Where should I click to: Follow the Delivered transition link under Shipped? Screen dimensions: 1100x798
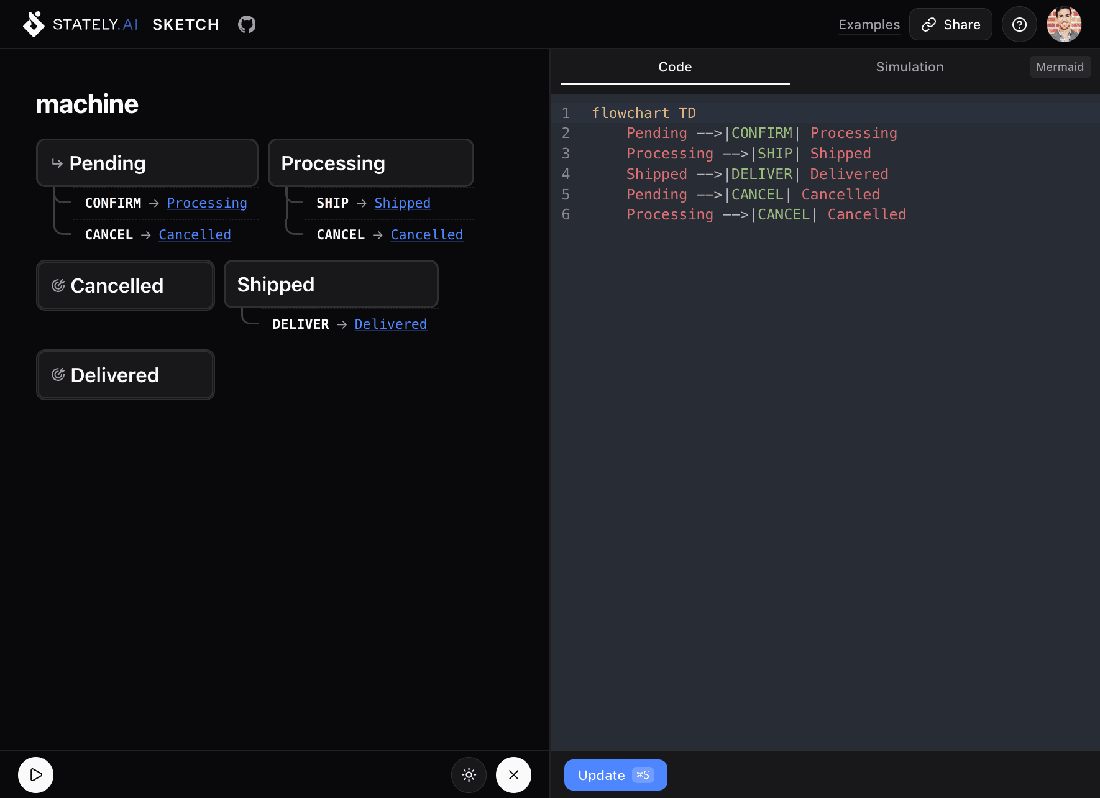tap(390, 324)
